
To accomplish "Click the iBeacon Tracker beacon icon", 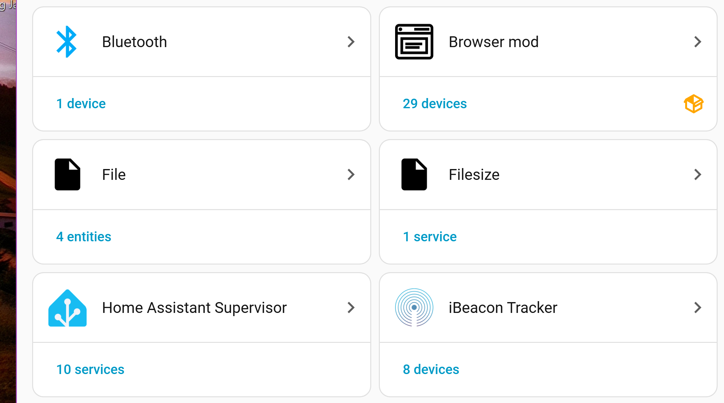I will point(414,307).
